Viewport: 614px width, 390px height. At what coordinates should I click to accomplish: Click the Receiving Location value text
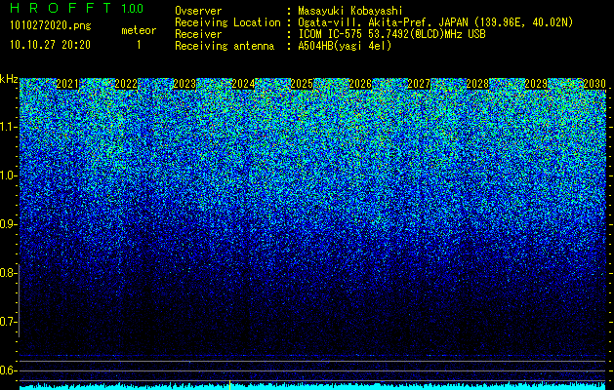pyautogui.click(x=435, y=22)
